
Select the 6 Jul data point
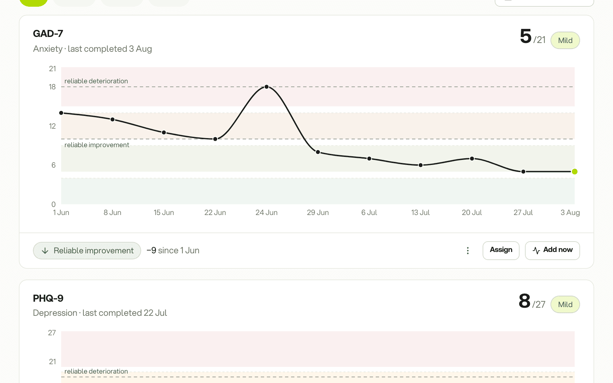pyautogui.click(x=369, y=159)
